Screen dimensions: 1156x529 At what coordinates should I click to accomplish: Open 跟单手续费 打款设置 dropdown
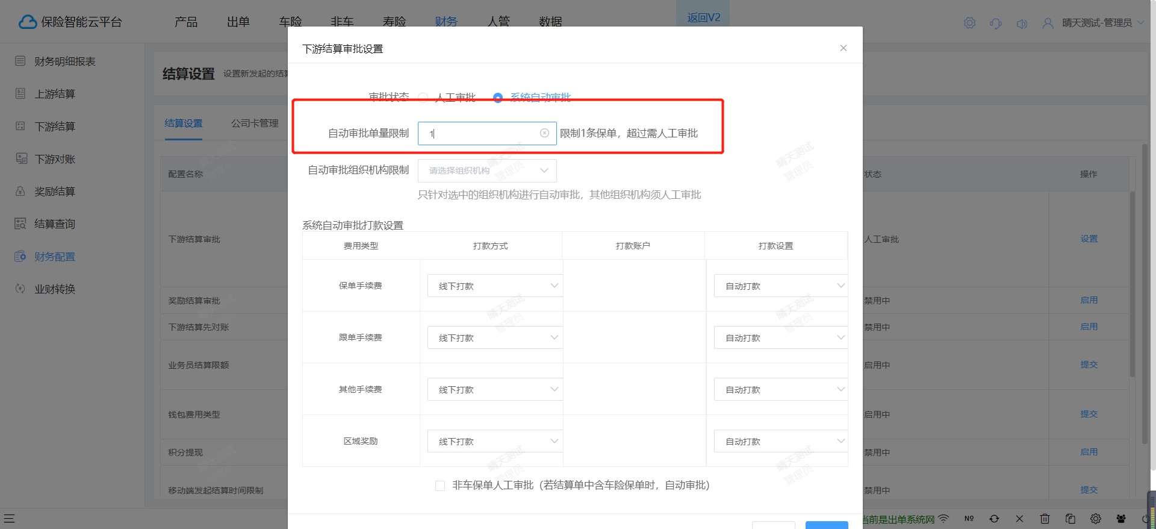pos(781,337)
